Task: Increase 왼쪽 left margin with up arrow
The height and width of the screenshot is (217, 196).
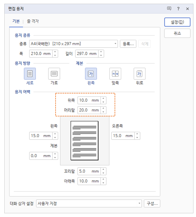Action: (x=55, y=134)
